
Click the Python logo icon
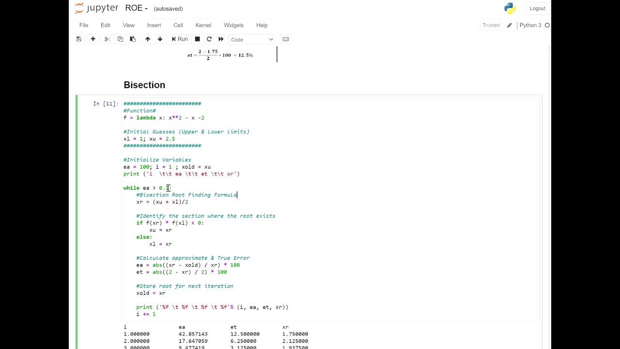510,8
